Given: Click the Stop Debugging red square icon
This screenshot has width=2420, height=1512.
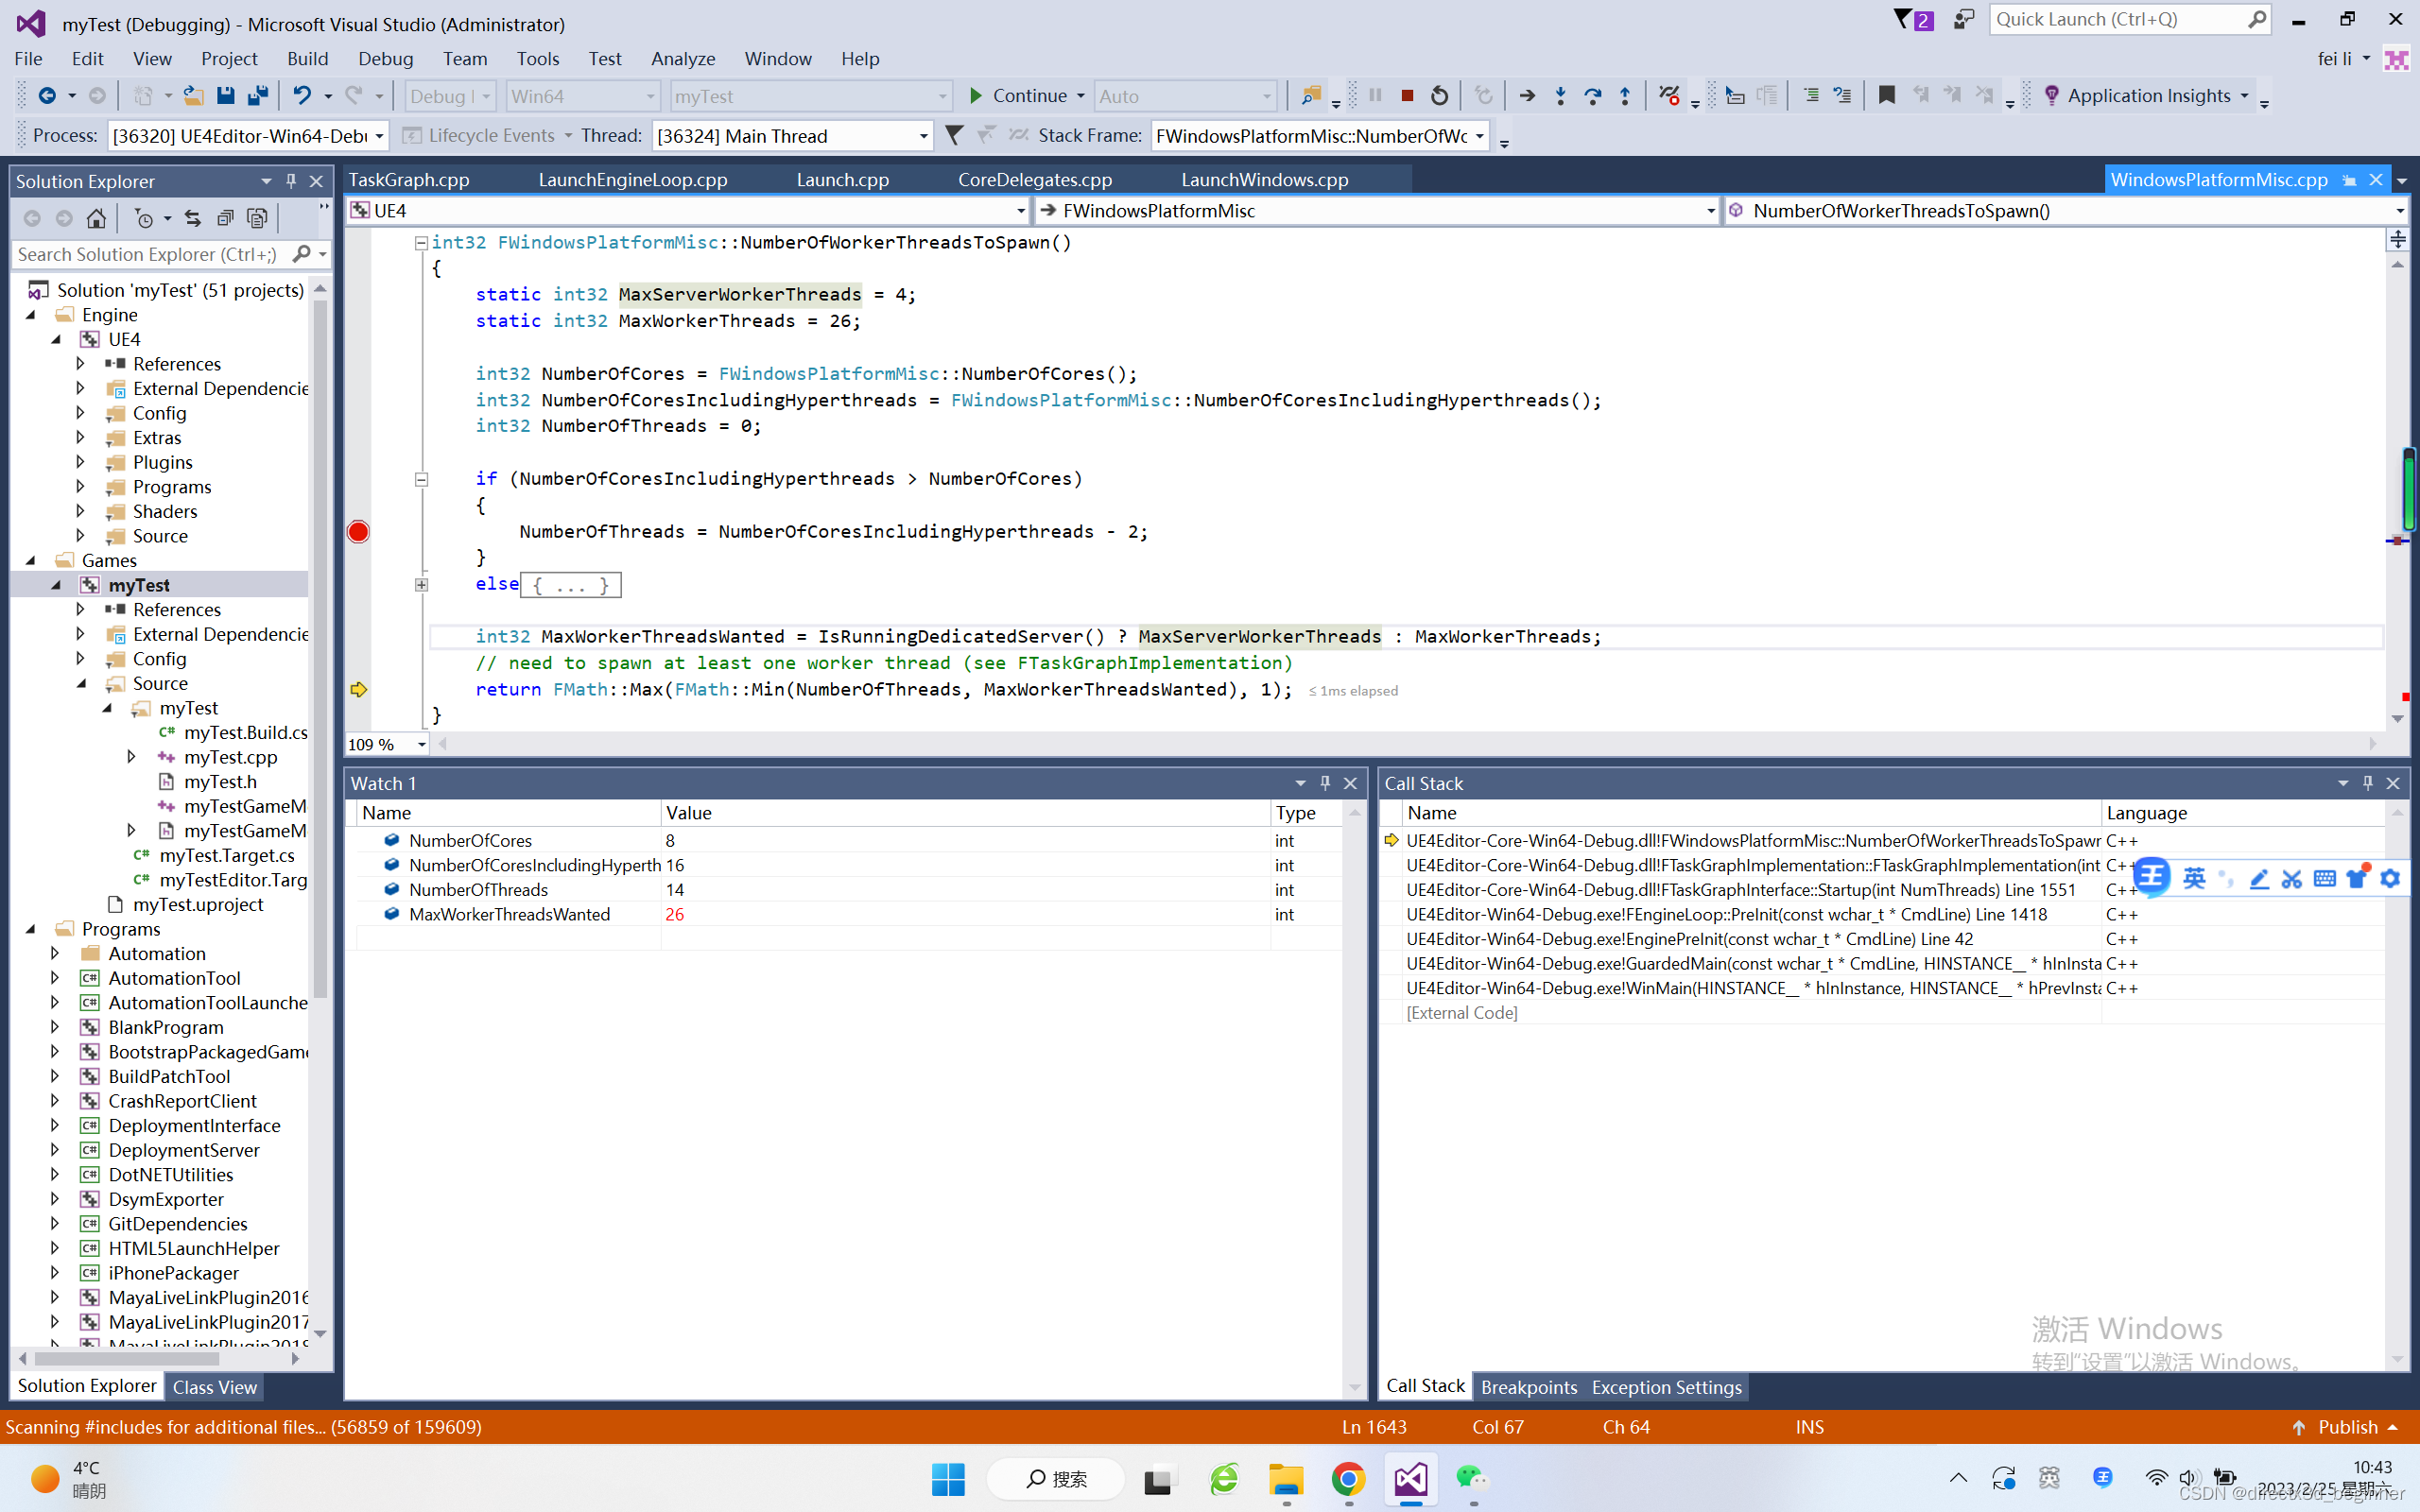Looking at the screenshot, I should 1407,96.
